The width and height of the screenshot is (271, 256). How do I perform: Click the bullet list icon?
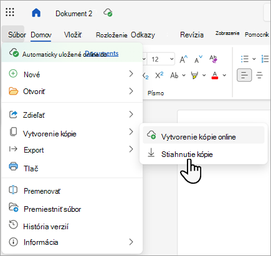point(245,59)
